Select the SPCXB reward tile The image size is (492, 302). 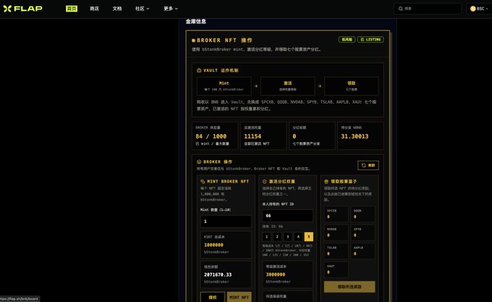pyautogui.click(x=336, y=214)
